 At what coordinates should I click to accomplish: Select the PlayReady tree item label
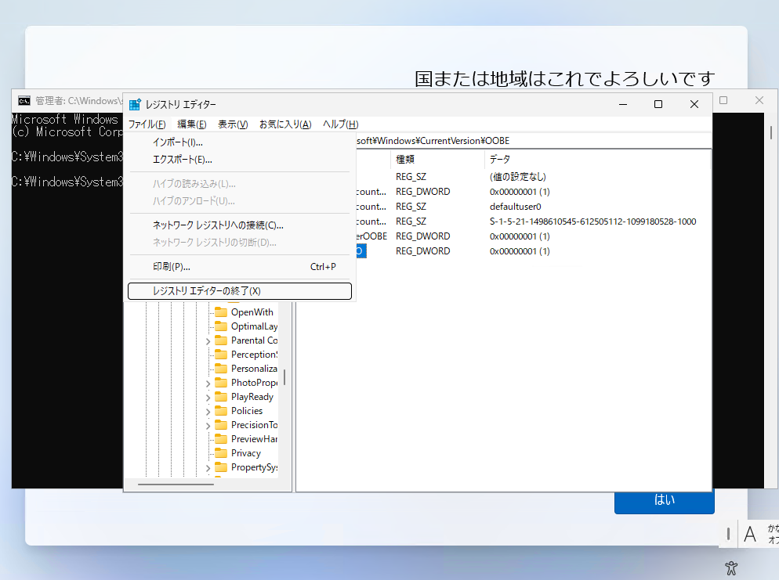click(252, 397)
